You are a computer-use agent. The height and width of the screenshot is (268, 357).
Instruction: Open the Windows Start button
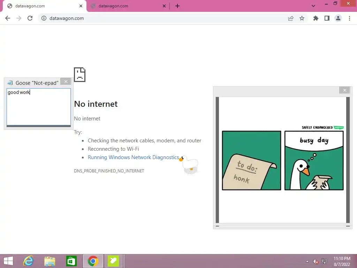(x=8, y=261)
